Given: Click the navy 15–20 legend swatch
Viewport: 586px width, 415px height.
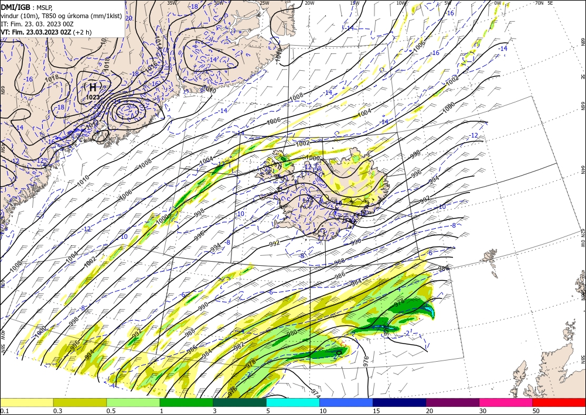Looking at the screenshot, I should point(400,402).
